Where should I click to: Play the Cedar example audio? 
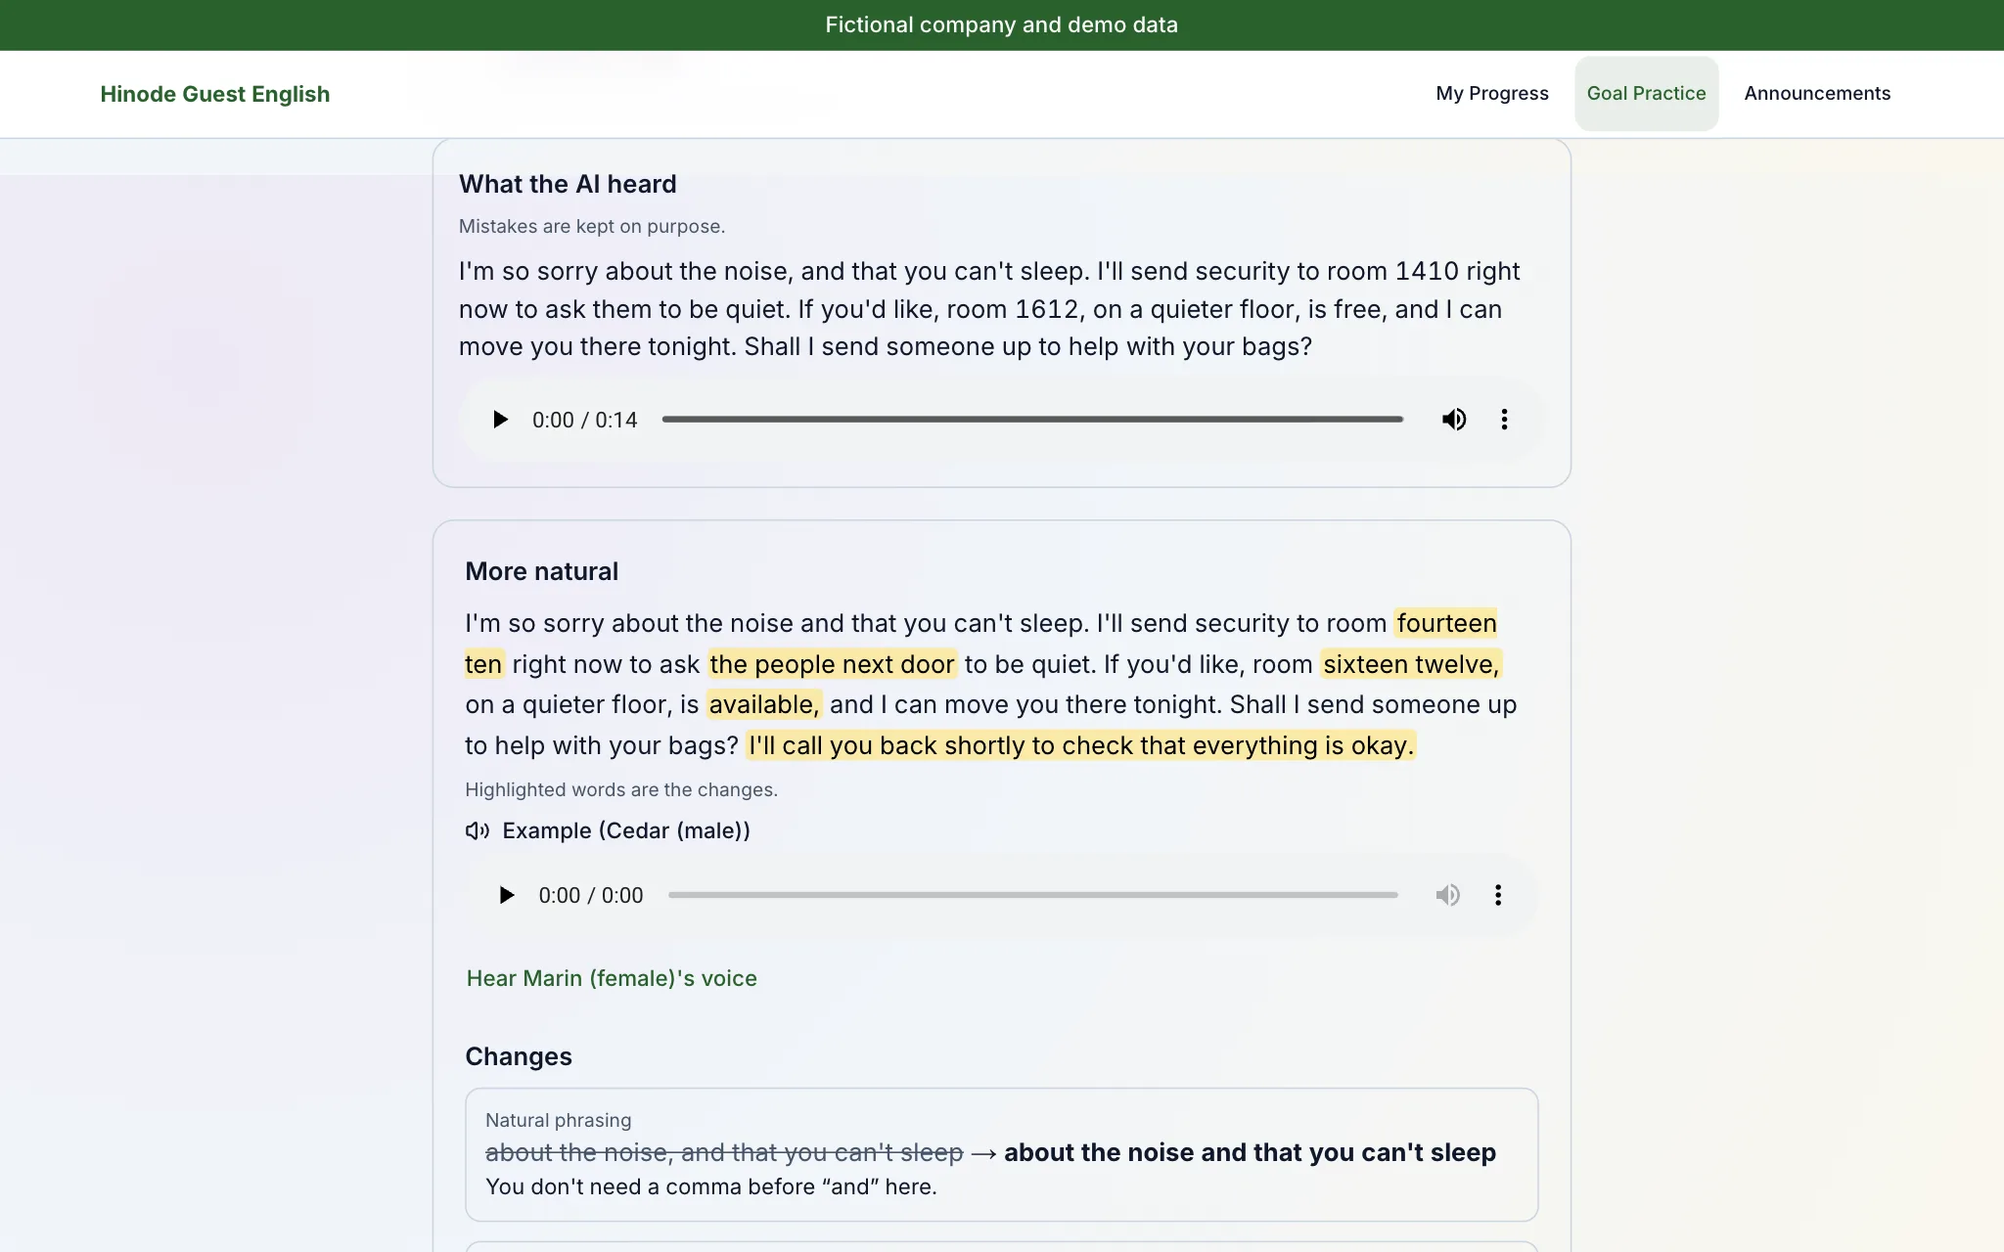[x=506, y=895]
